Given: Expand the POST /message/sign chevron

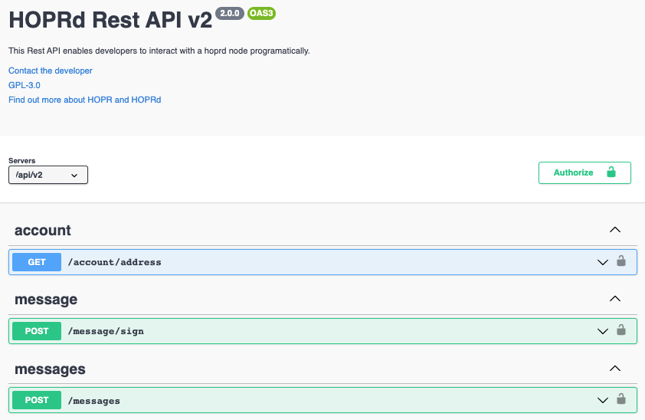Looking at the screenshot, I should (603, 331).
